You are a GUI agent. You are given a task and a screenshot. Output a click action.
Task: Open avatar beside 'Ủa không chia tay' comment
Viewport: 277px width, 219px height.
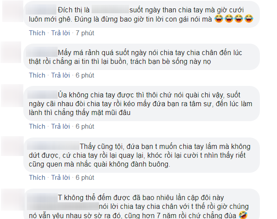(x=12, y=96)
